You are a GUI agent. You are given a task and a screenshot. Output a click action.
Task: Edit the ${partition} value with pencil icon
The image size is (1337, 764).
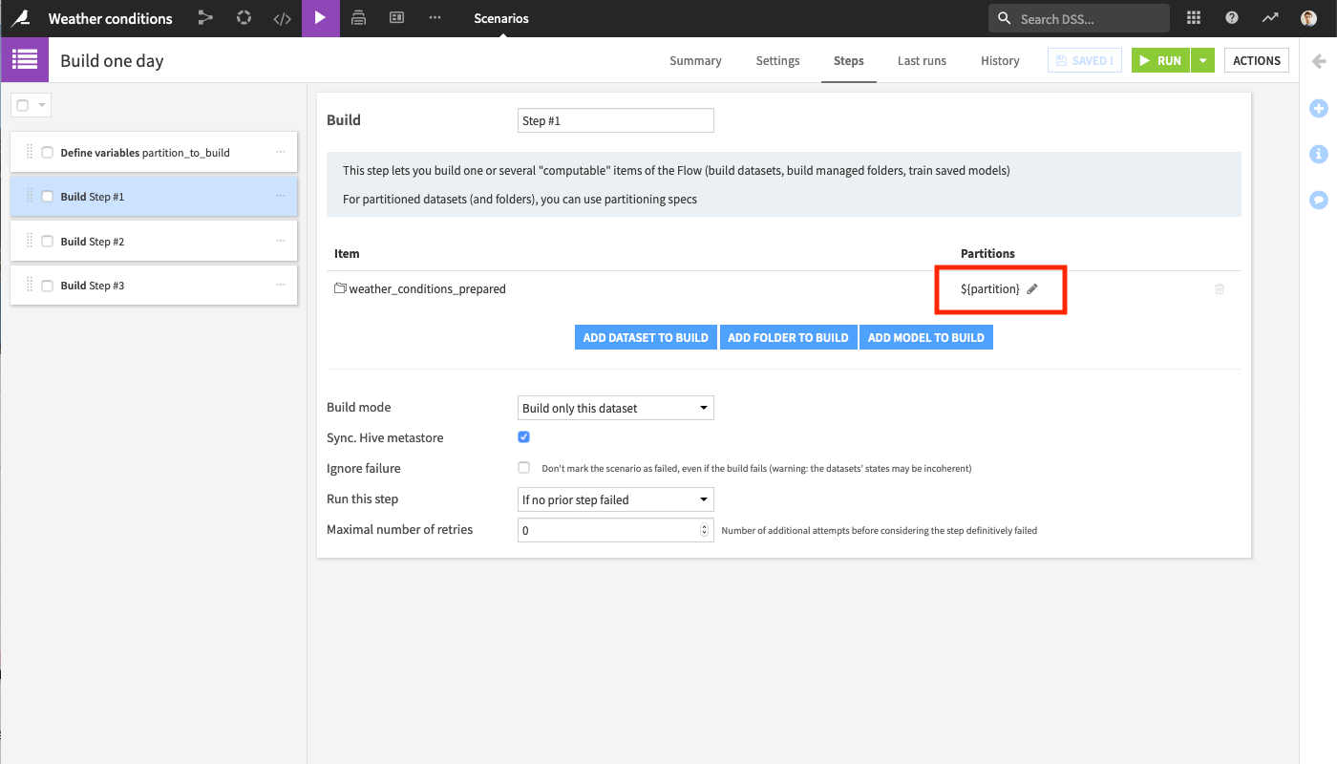[1032, 289]
